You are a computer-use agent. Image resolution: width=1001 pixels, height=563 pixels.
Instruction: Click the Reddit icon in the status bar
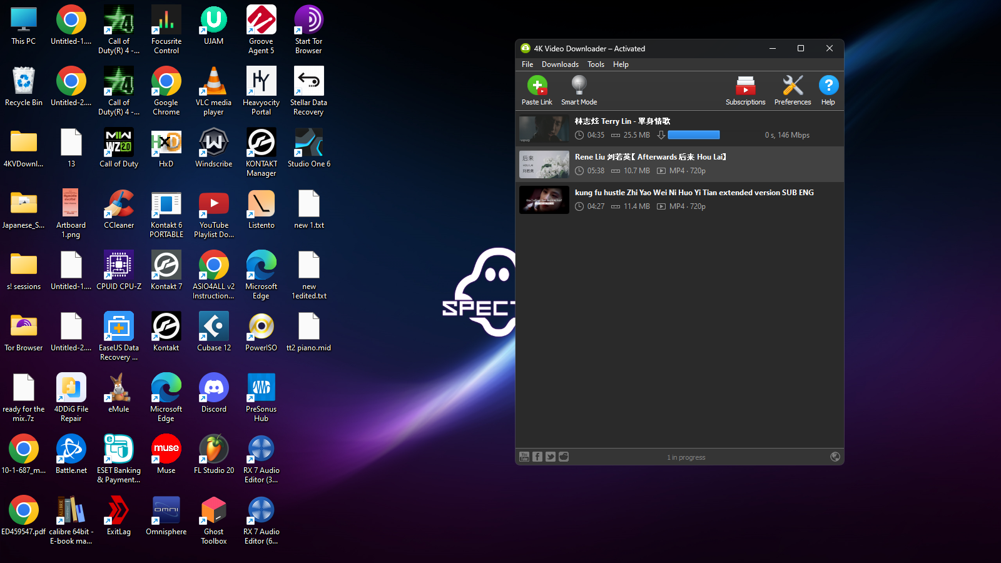pos(564,457)
